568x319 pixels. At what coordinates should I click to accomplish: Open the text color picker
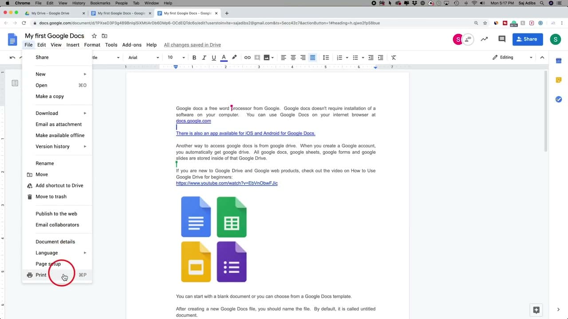[224, 58]
